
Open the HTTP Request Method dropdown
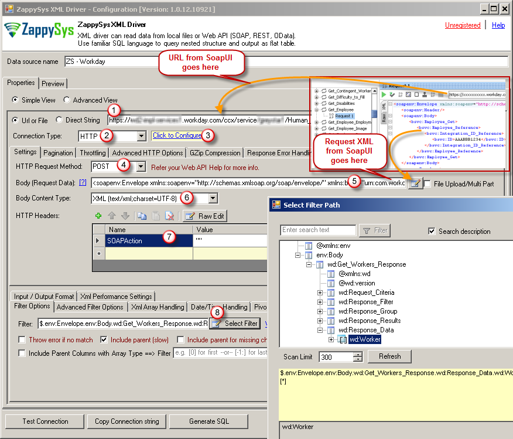tap(141, 166)
